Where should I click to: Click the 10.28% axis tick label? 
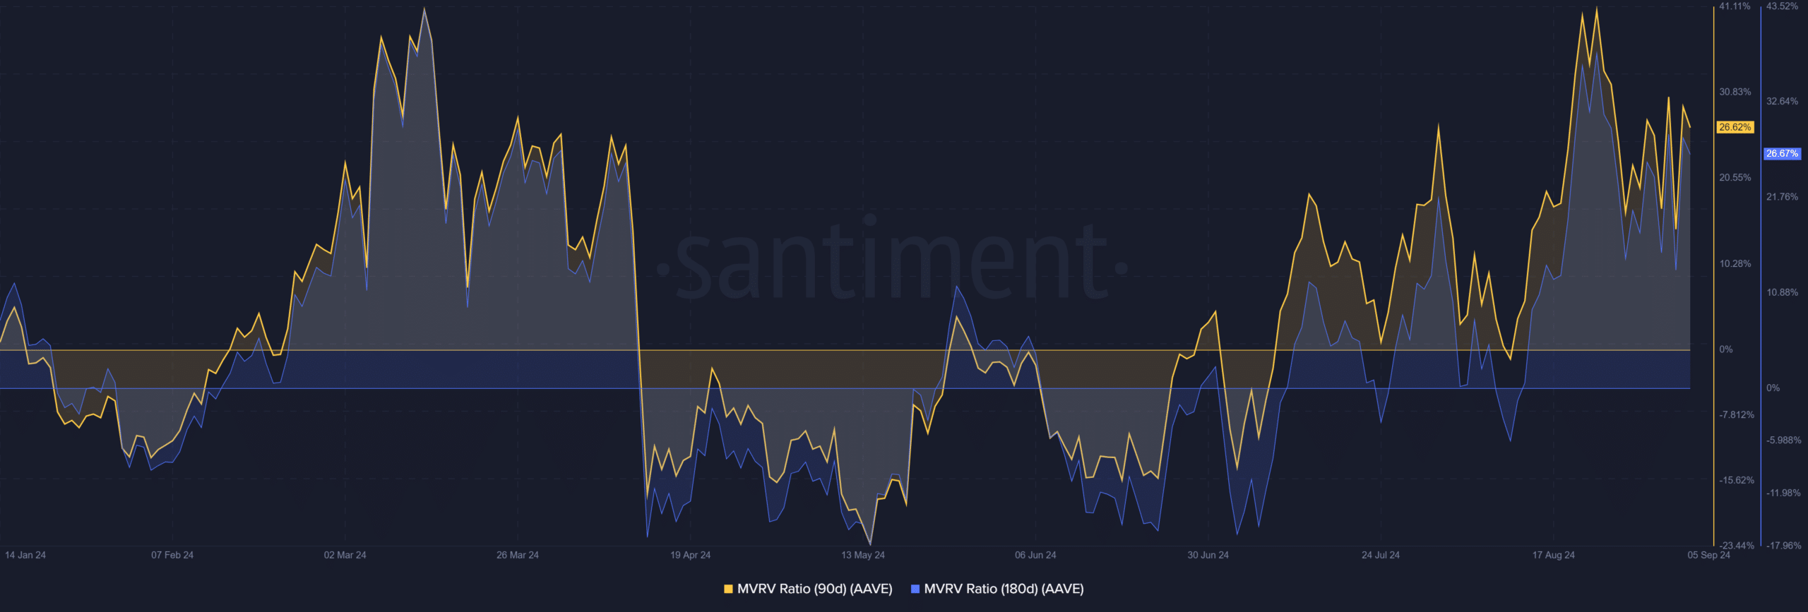pos(1735,263)
